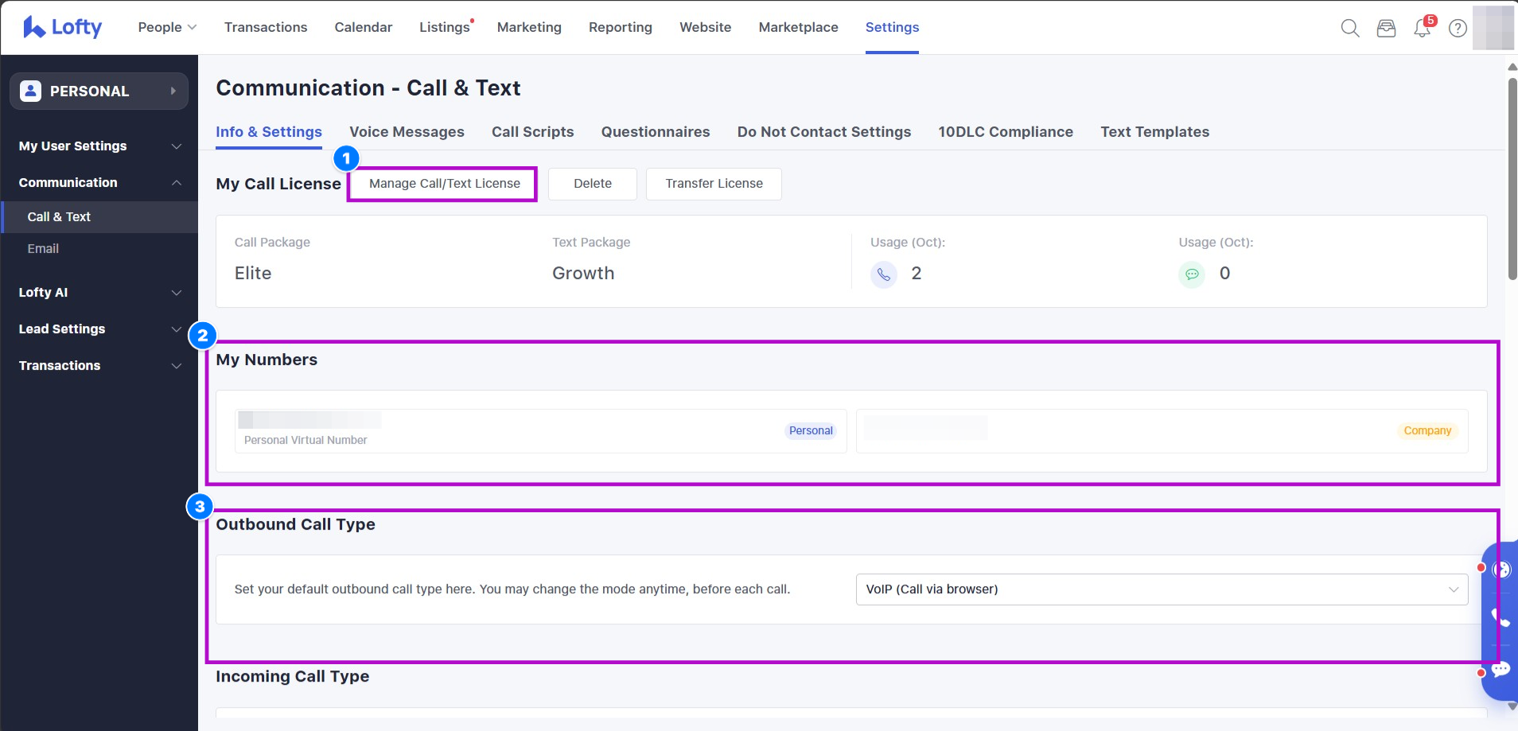Viewport: 1518px width, 731px height.
Task: Click the search magnifier icon
Action: tap(1349, 29)
